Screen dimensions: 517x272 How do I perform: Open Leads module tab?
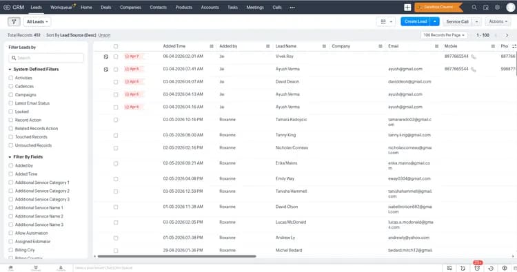[37, 8]
